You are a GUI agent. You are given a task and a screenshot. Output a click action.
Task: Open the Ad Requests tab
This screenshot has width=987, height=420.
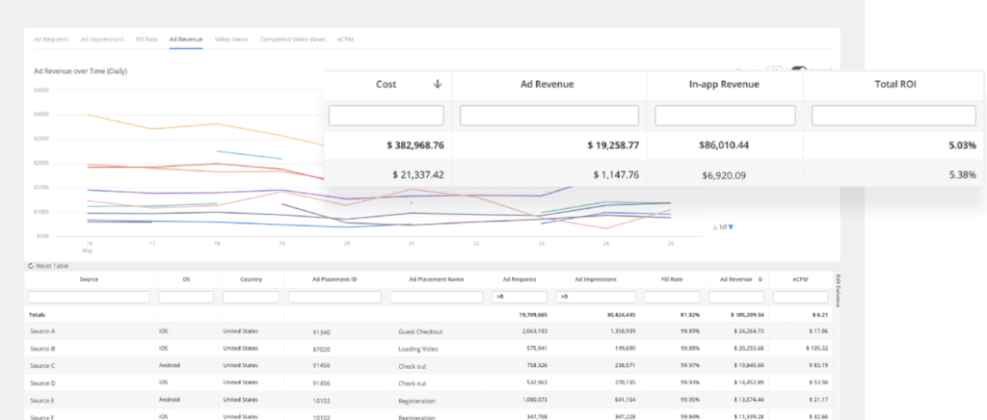(x=51, y=39)
